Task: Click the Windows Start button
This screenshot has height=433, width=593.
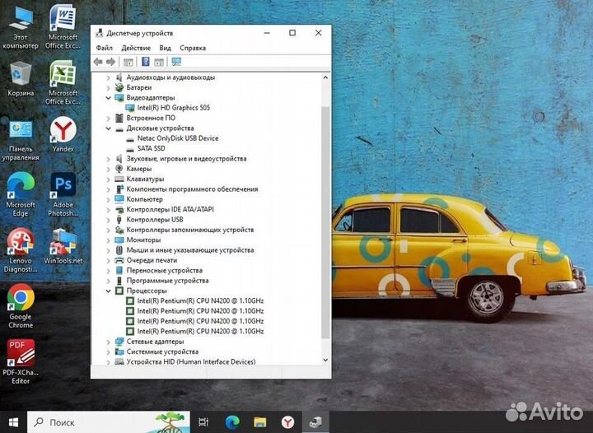Action: pos(14,422)
